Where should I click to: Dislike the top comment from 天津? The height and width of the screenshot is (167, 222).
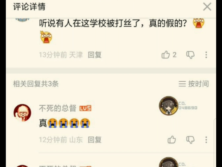[x=191, y=55]
